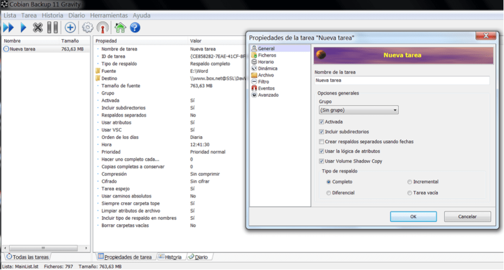Click the Tipo de respaldo property row
Viewport: 504px width, 270px height.
(171, 63)
